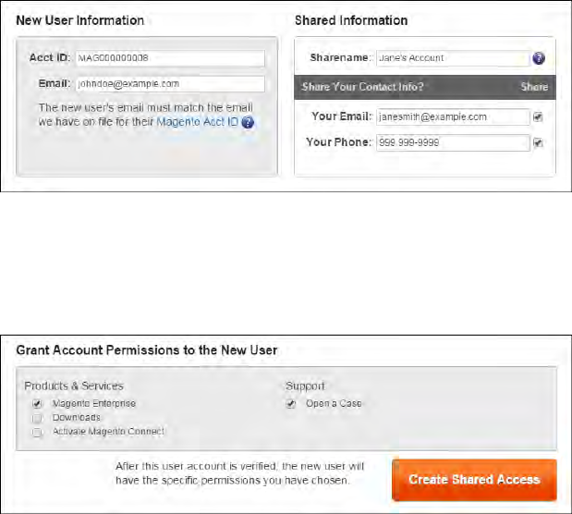Screen dimensions: 572x514
Task: Select the Sharename text field
Action: pos(452,58)
